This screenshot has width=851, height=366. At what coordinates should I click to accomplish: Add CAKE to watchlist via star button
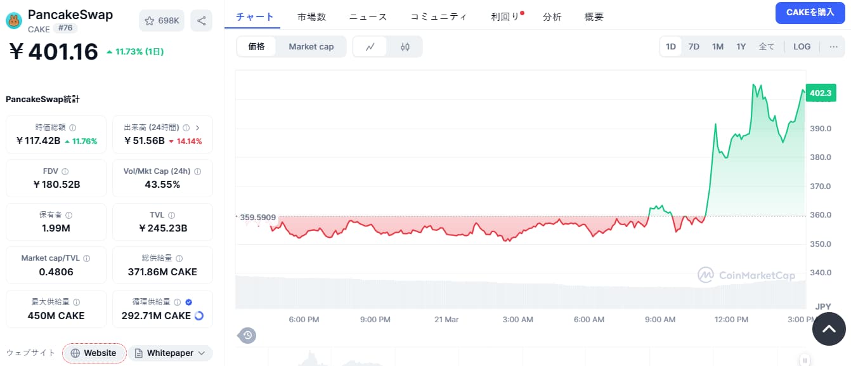coord(162,21)
